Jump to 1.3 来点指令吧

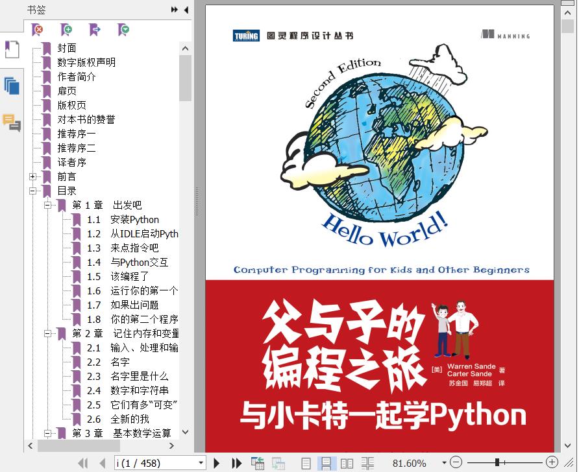pyautogui.click(x=123, y=248)
